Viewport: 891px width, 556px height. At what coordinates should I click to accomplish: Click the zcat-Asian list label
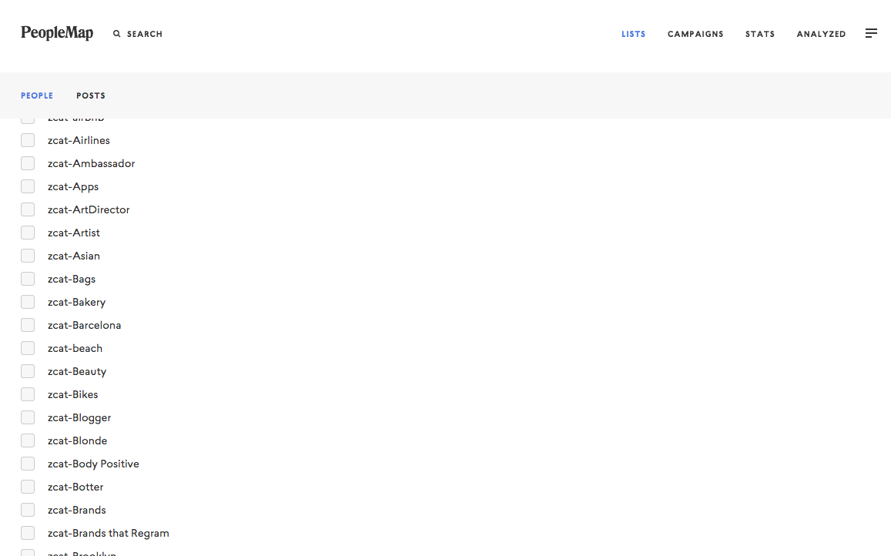tap(74, 256)
